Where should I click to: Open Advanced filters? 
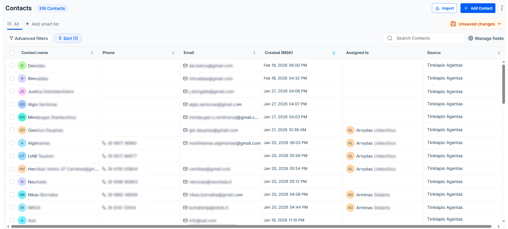29,38
